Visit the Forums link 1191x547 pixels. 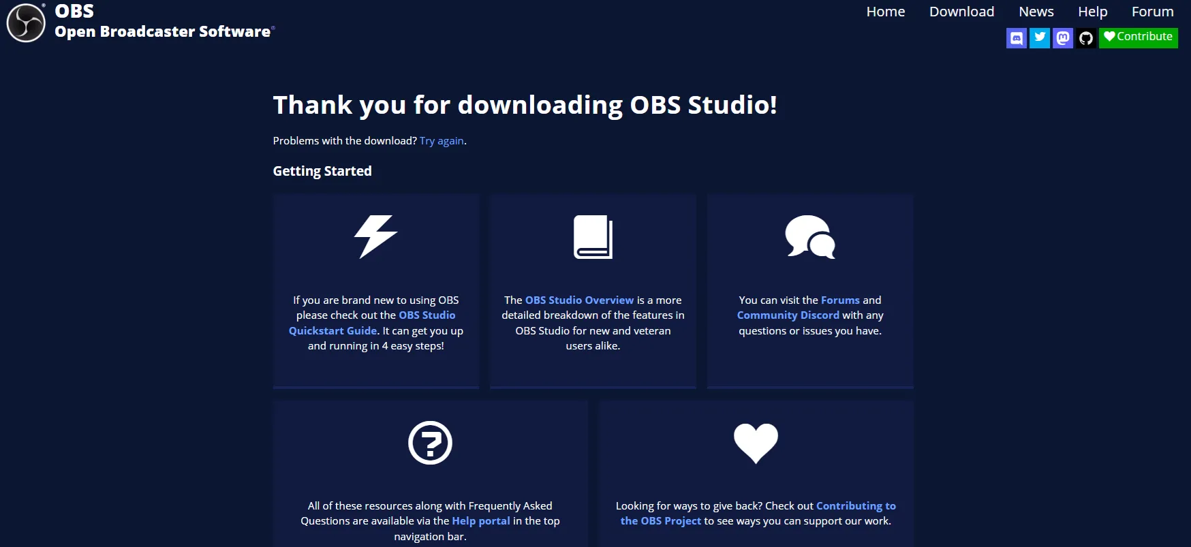point(840,300)
